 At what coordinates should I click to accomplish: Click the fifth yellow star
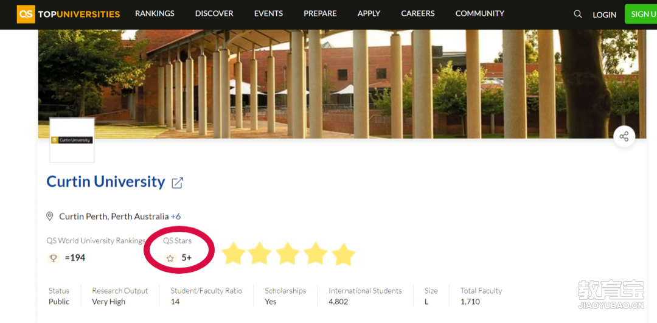point(344,254)
